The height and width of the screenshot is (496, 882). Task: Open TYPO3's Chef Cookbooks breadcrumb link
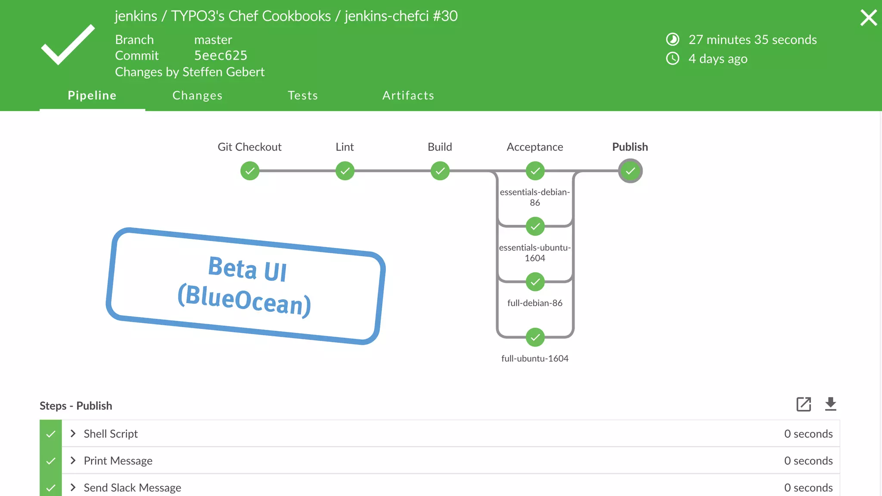tap(251, 16)
